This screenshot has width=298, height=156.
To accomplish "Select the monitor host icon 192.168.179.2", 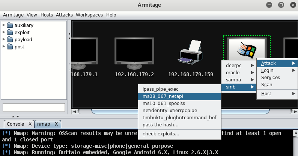I will 134,54.
